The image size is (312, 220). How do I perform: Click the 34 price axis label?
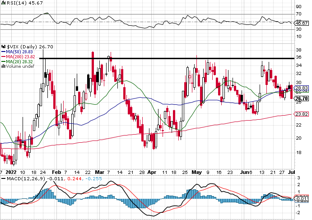(298, 66)
